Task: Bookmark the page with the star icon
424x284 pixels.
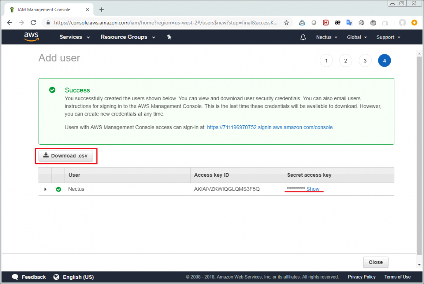Action: [x=286, y=23]
